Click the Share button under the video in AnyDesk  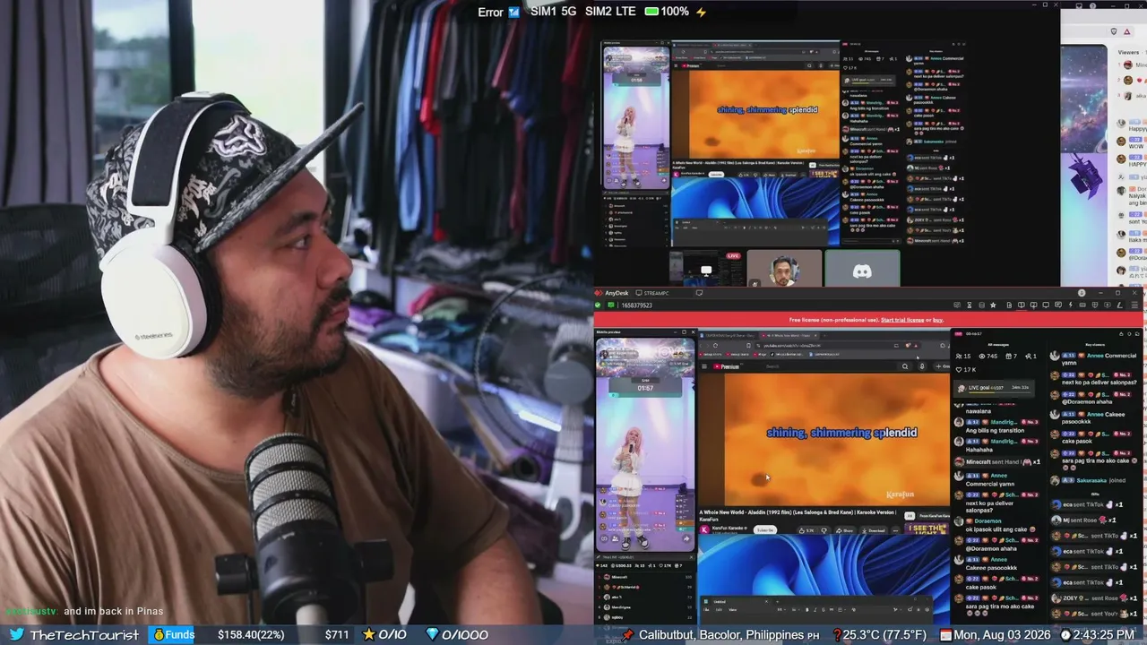pyautogui.click(x=846, y=530)
